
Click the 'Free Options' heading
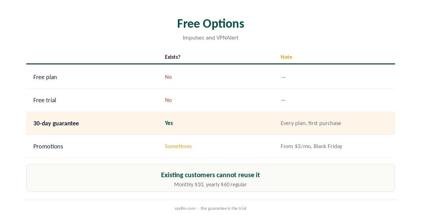point(210,23)
